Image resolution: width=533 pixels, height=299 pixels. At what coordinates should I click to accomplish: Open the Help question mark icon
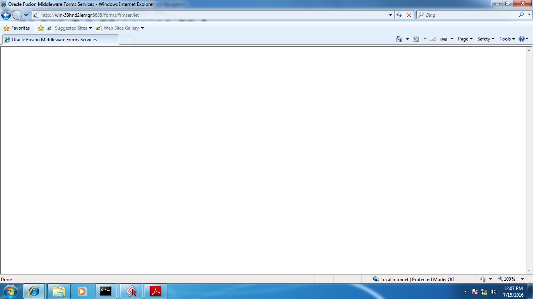pyautogui.click(x=522, y=39)
